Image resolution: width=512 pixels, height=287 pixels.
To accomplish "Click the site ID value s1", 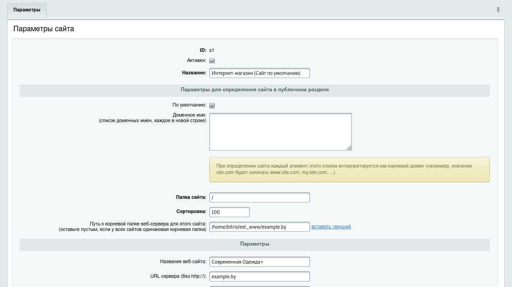I will pyautogui.click(x=212, y=50).
